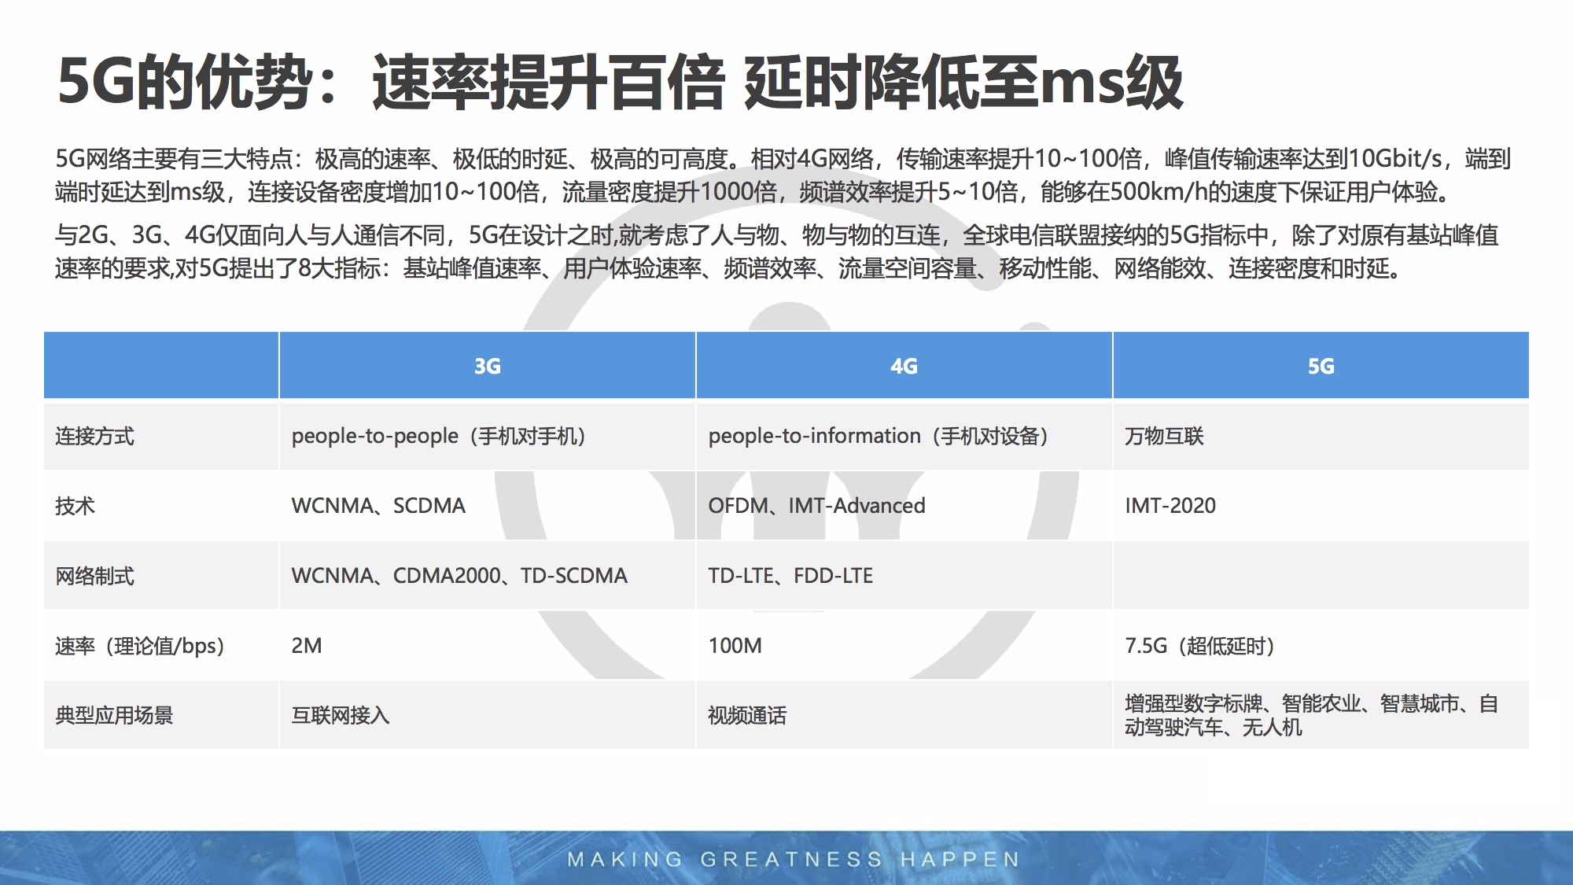The image size is (1573, 885).
Task: Click the 4G column header
Action: 904,366
